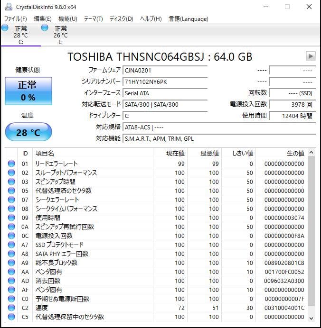Switch to the C: disk tab at 28 °C
This screenshot has height=328, width=321.
21,35
